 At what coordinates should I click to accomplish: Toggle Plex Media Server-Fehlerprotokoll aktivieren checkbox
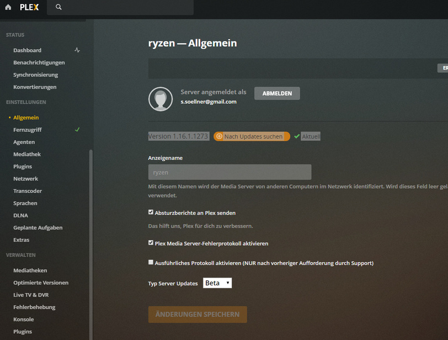(151, 242)
